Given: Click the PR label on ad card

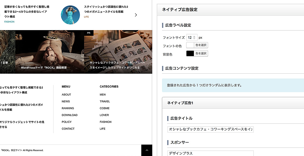Looking at the screenshot, I should (x=89, y=33).
